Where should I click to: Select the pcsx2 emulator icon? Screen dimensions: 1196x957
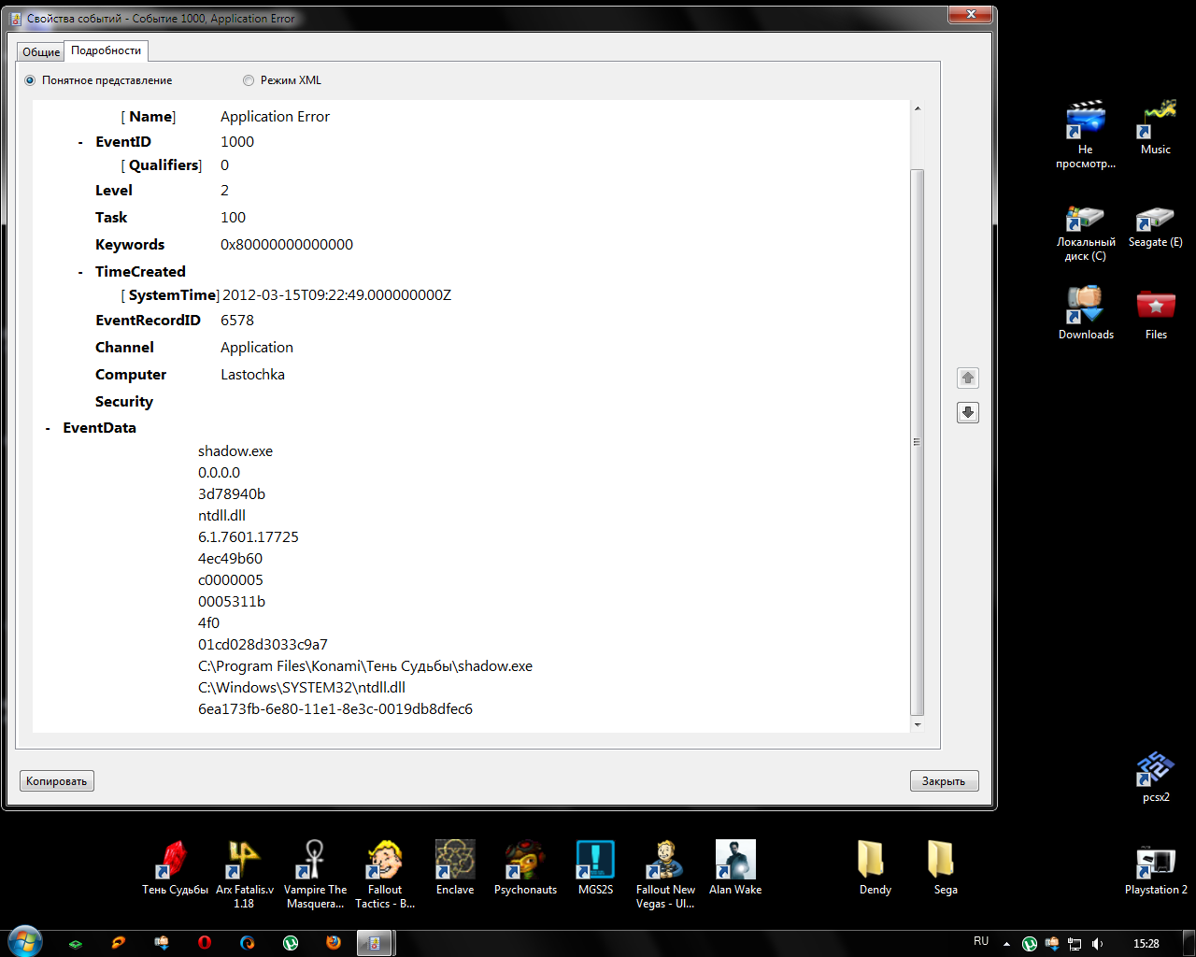(x=1156, y=777)
